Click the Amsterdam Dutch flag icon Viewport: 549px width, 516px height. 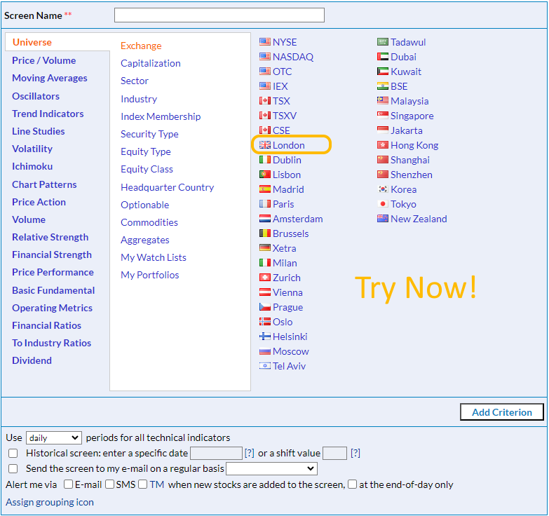tap(265, 219)
